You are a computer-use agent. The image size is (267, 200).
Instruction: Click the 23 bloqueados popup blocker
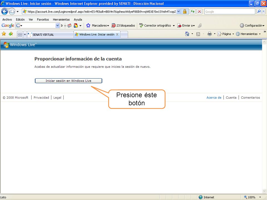pyautogui.click(x=123, y=26)
